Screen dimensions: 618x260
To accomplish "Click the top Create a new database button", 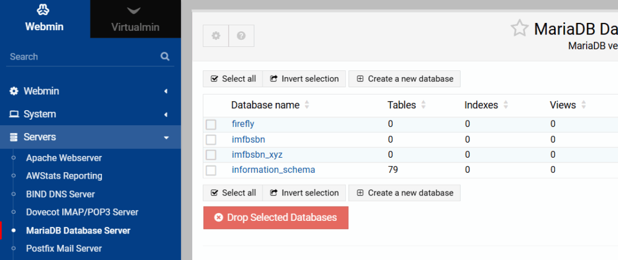I will (404, 79).
